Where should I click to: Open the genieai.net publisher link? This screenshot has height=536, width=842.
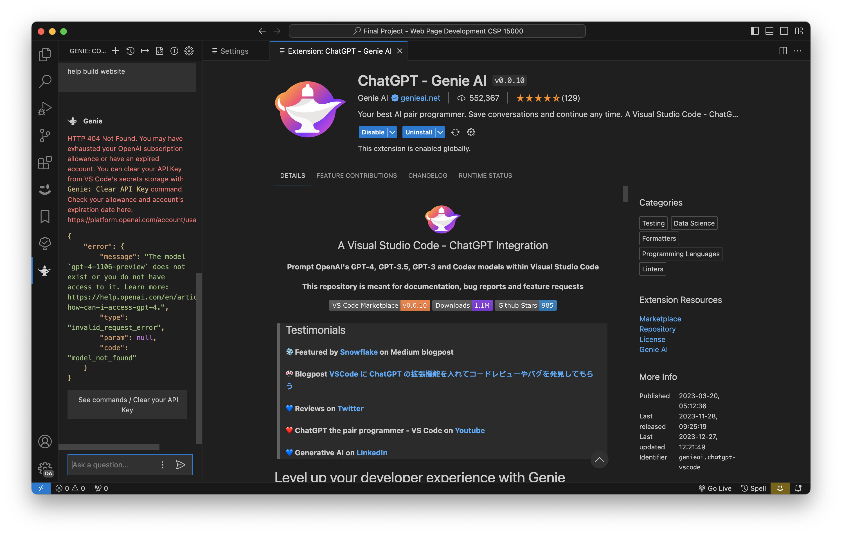tap(420, 98)
